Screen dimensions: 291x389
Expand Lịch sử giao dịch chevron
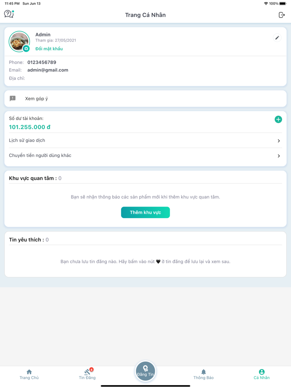click(x=279, y=141)
